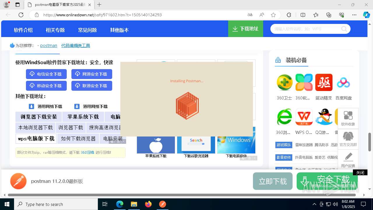Click the horizontal page scrollbar

182,195
